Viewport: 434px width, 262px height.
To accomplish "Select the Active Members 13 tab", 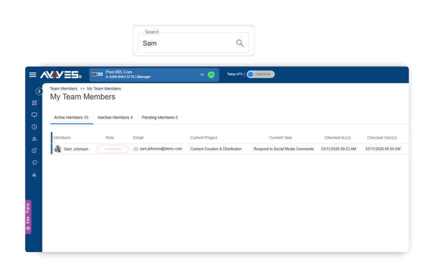I will [x=71, y=117].
